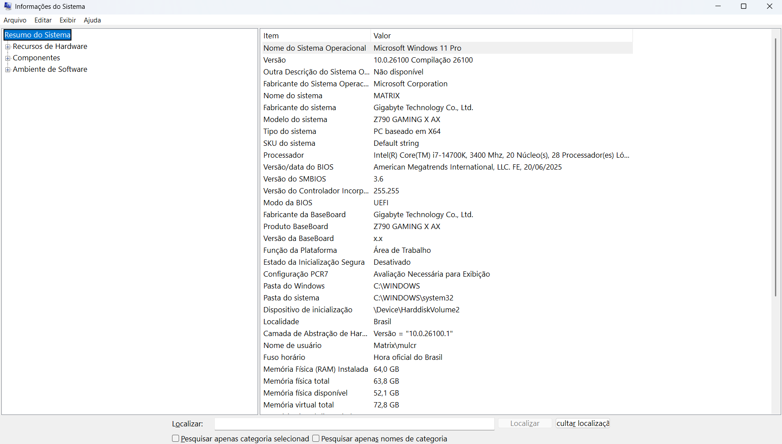Select the 'Versão da BaseBoard' item
782x444 pixels.
[x=299, y=238]
